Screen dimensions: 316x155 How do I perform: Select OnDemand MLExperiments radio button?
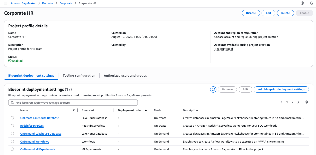(x=12, y=149)
